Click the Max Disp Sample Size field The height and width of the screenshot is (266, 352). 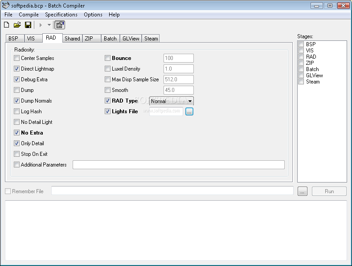(179, 79)
